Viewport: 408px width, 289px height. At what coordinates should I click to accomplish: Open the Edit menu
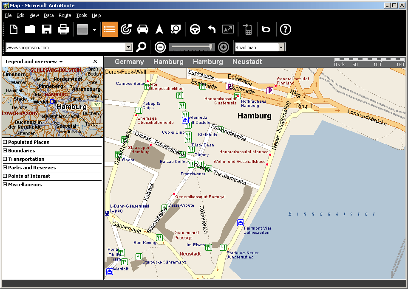click(x=20, y=15)
